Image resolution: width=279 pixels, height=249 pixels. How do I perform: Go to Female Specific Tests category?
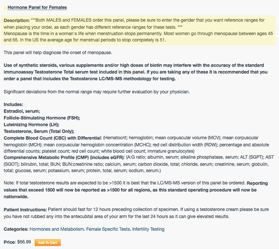pos(108,229)
